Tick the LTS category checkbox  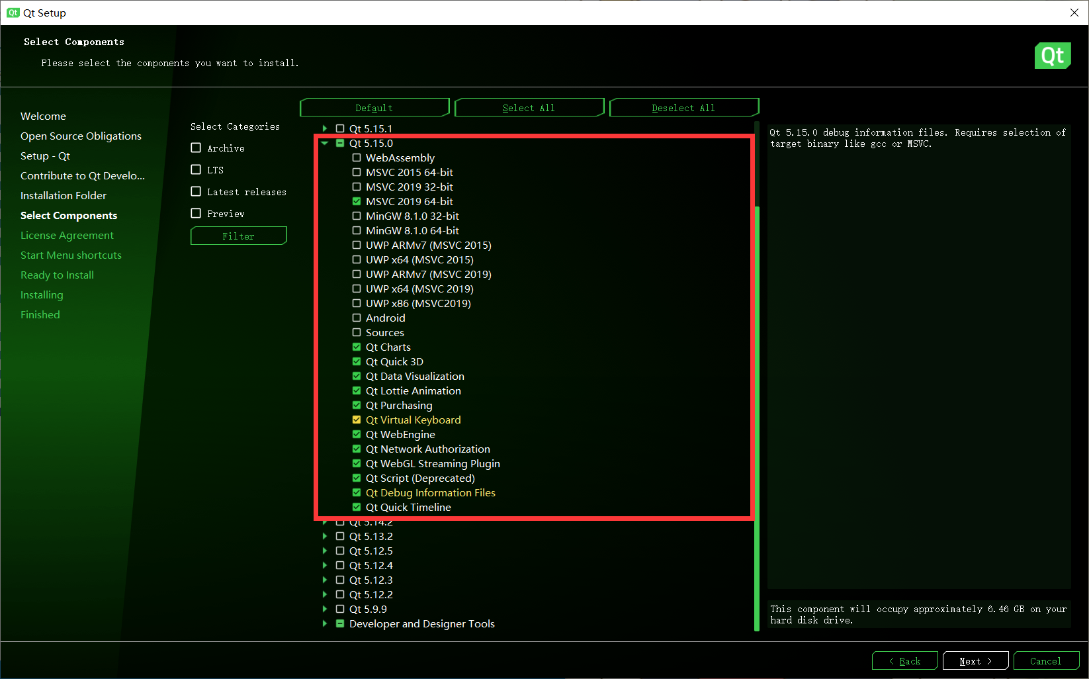point(196,169)
